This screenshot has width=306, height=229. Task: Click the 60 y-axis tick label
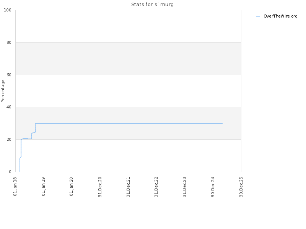(9, 75)
